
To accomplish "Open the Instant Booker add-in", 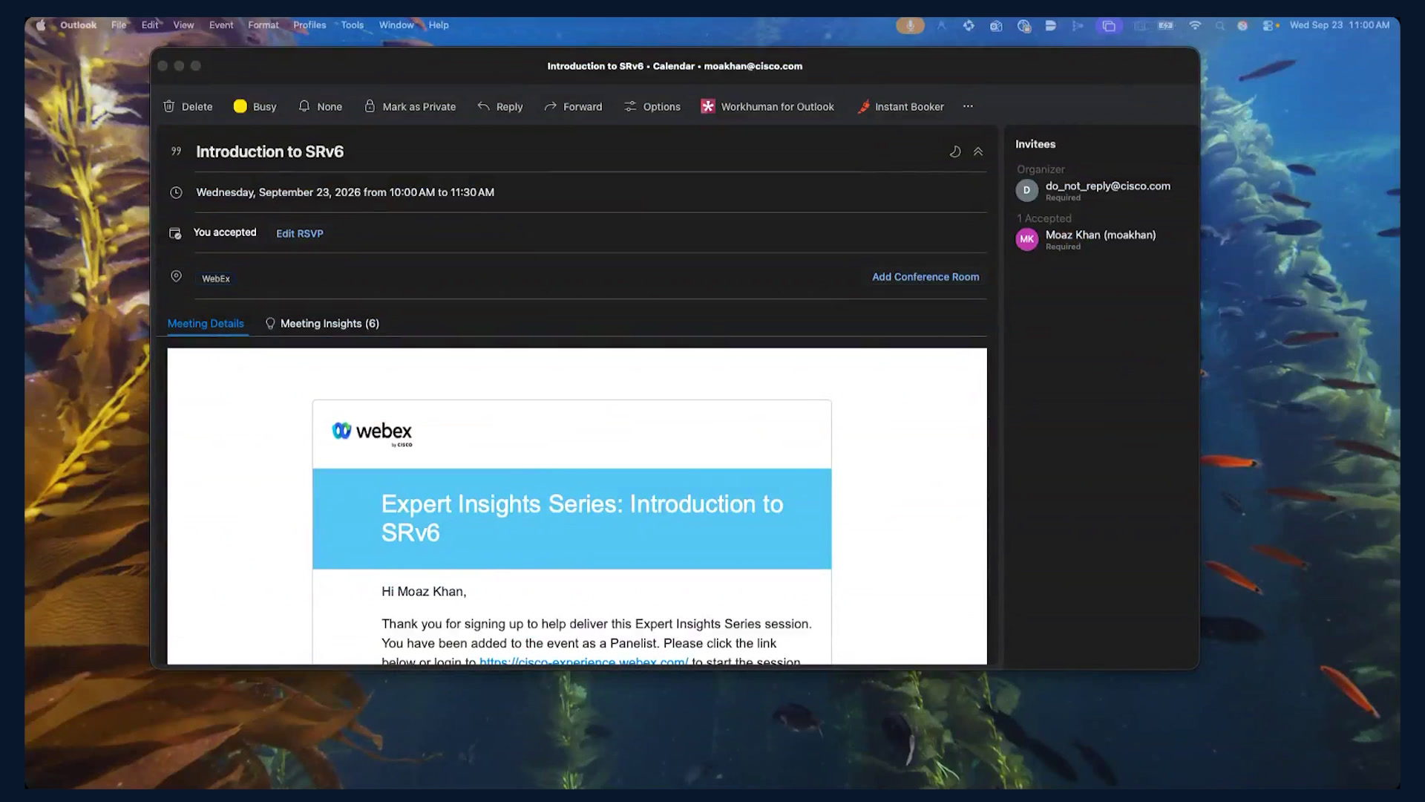I will [900, 106].
